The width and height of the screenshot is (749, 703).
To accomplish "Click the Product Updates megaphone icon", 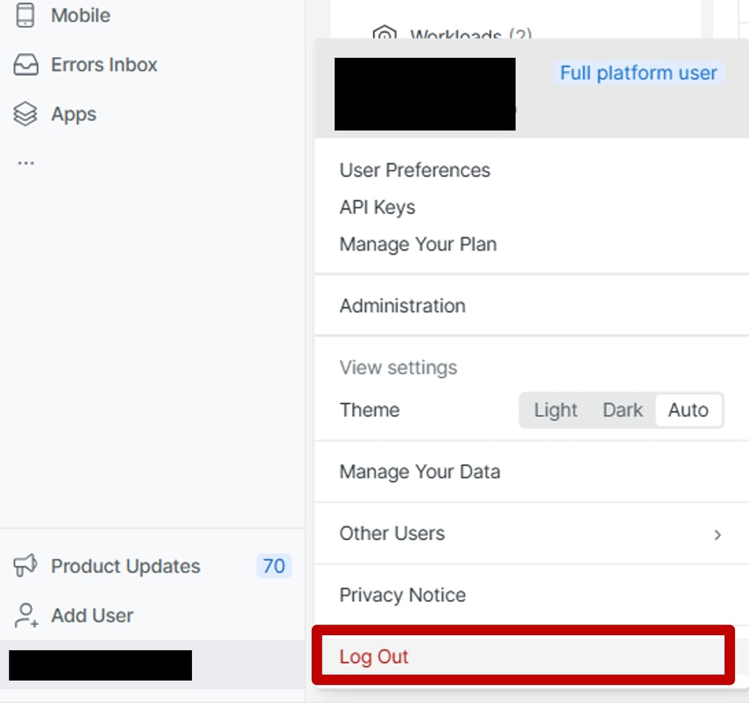I will [25, 566].
